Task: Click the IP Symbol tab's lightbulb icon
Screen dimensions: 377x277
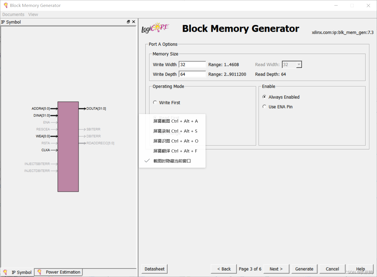Action: coord(5,272)
